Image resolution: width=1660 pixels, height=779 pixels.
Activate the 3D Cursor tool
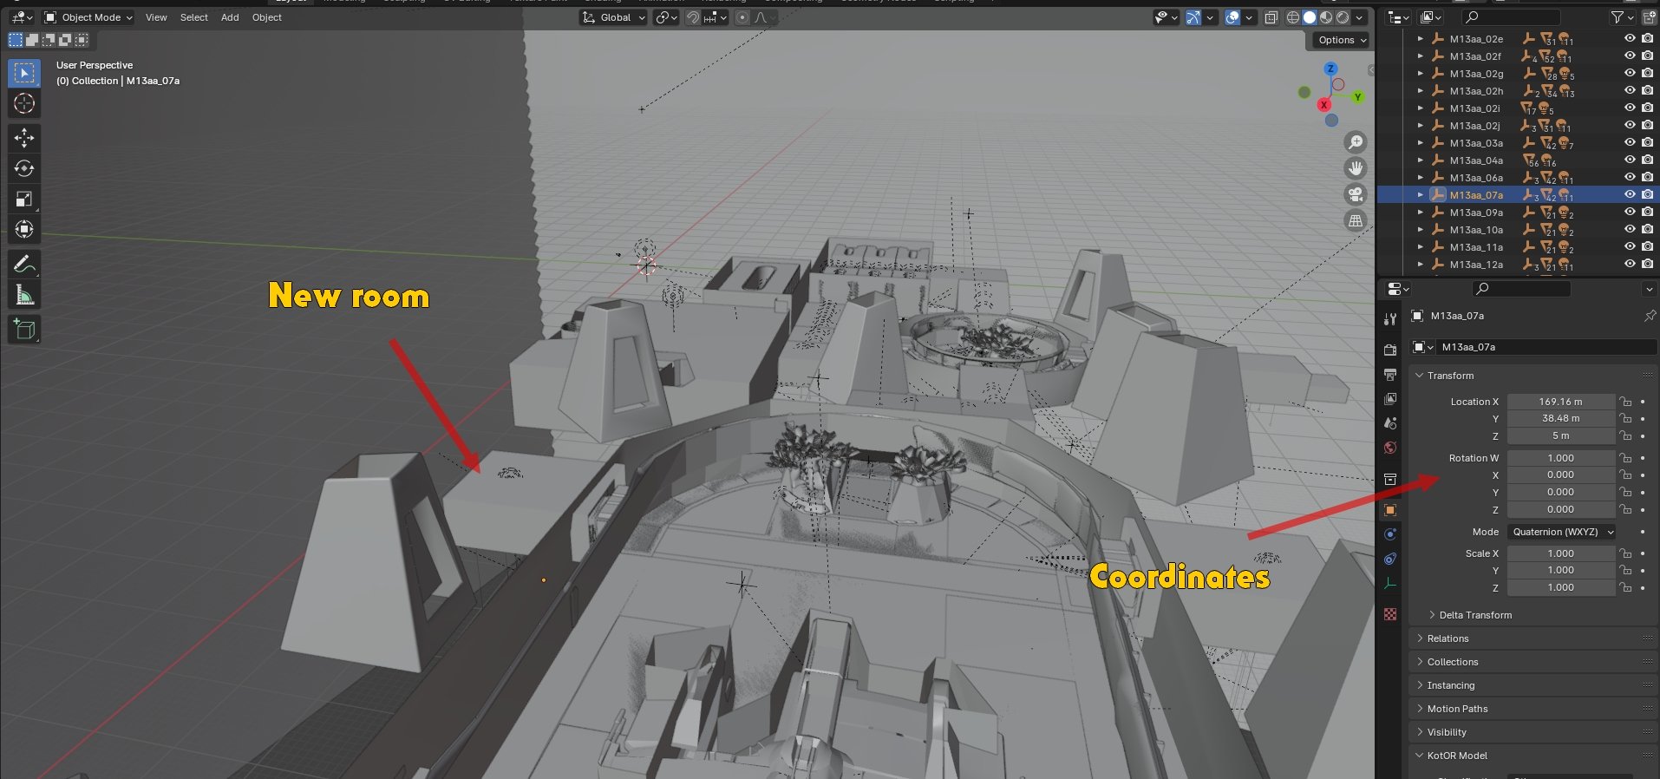pyautogui.click(x=24, y=103)
